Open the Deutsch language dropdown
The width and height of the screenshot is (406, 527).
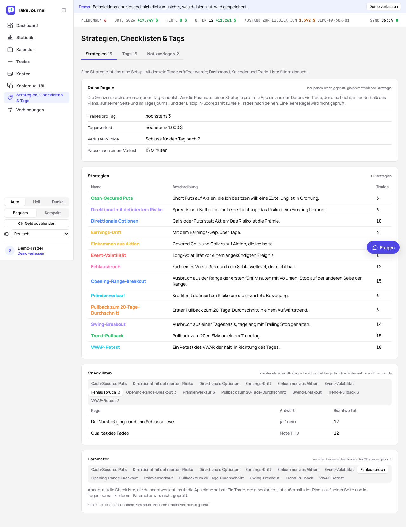[40, 234]
